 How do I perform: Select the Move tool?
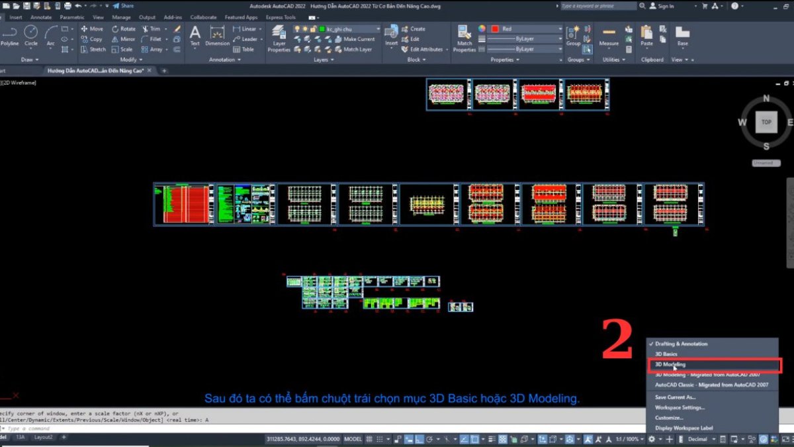[x=92, y=28]
